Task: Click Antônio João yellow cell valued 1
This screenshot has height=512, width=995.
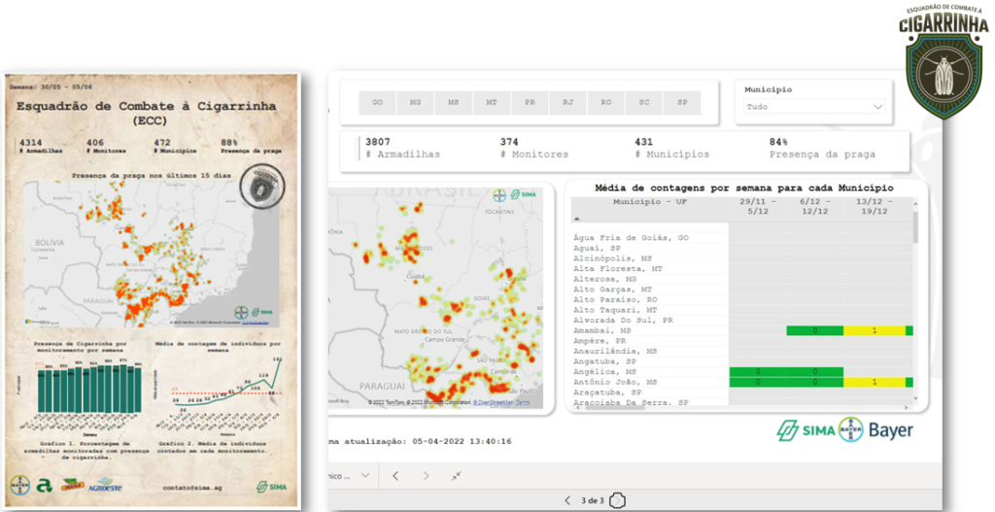Action: pyautogui.click(x=875, y=382)
